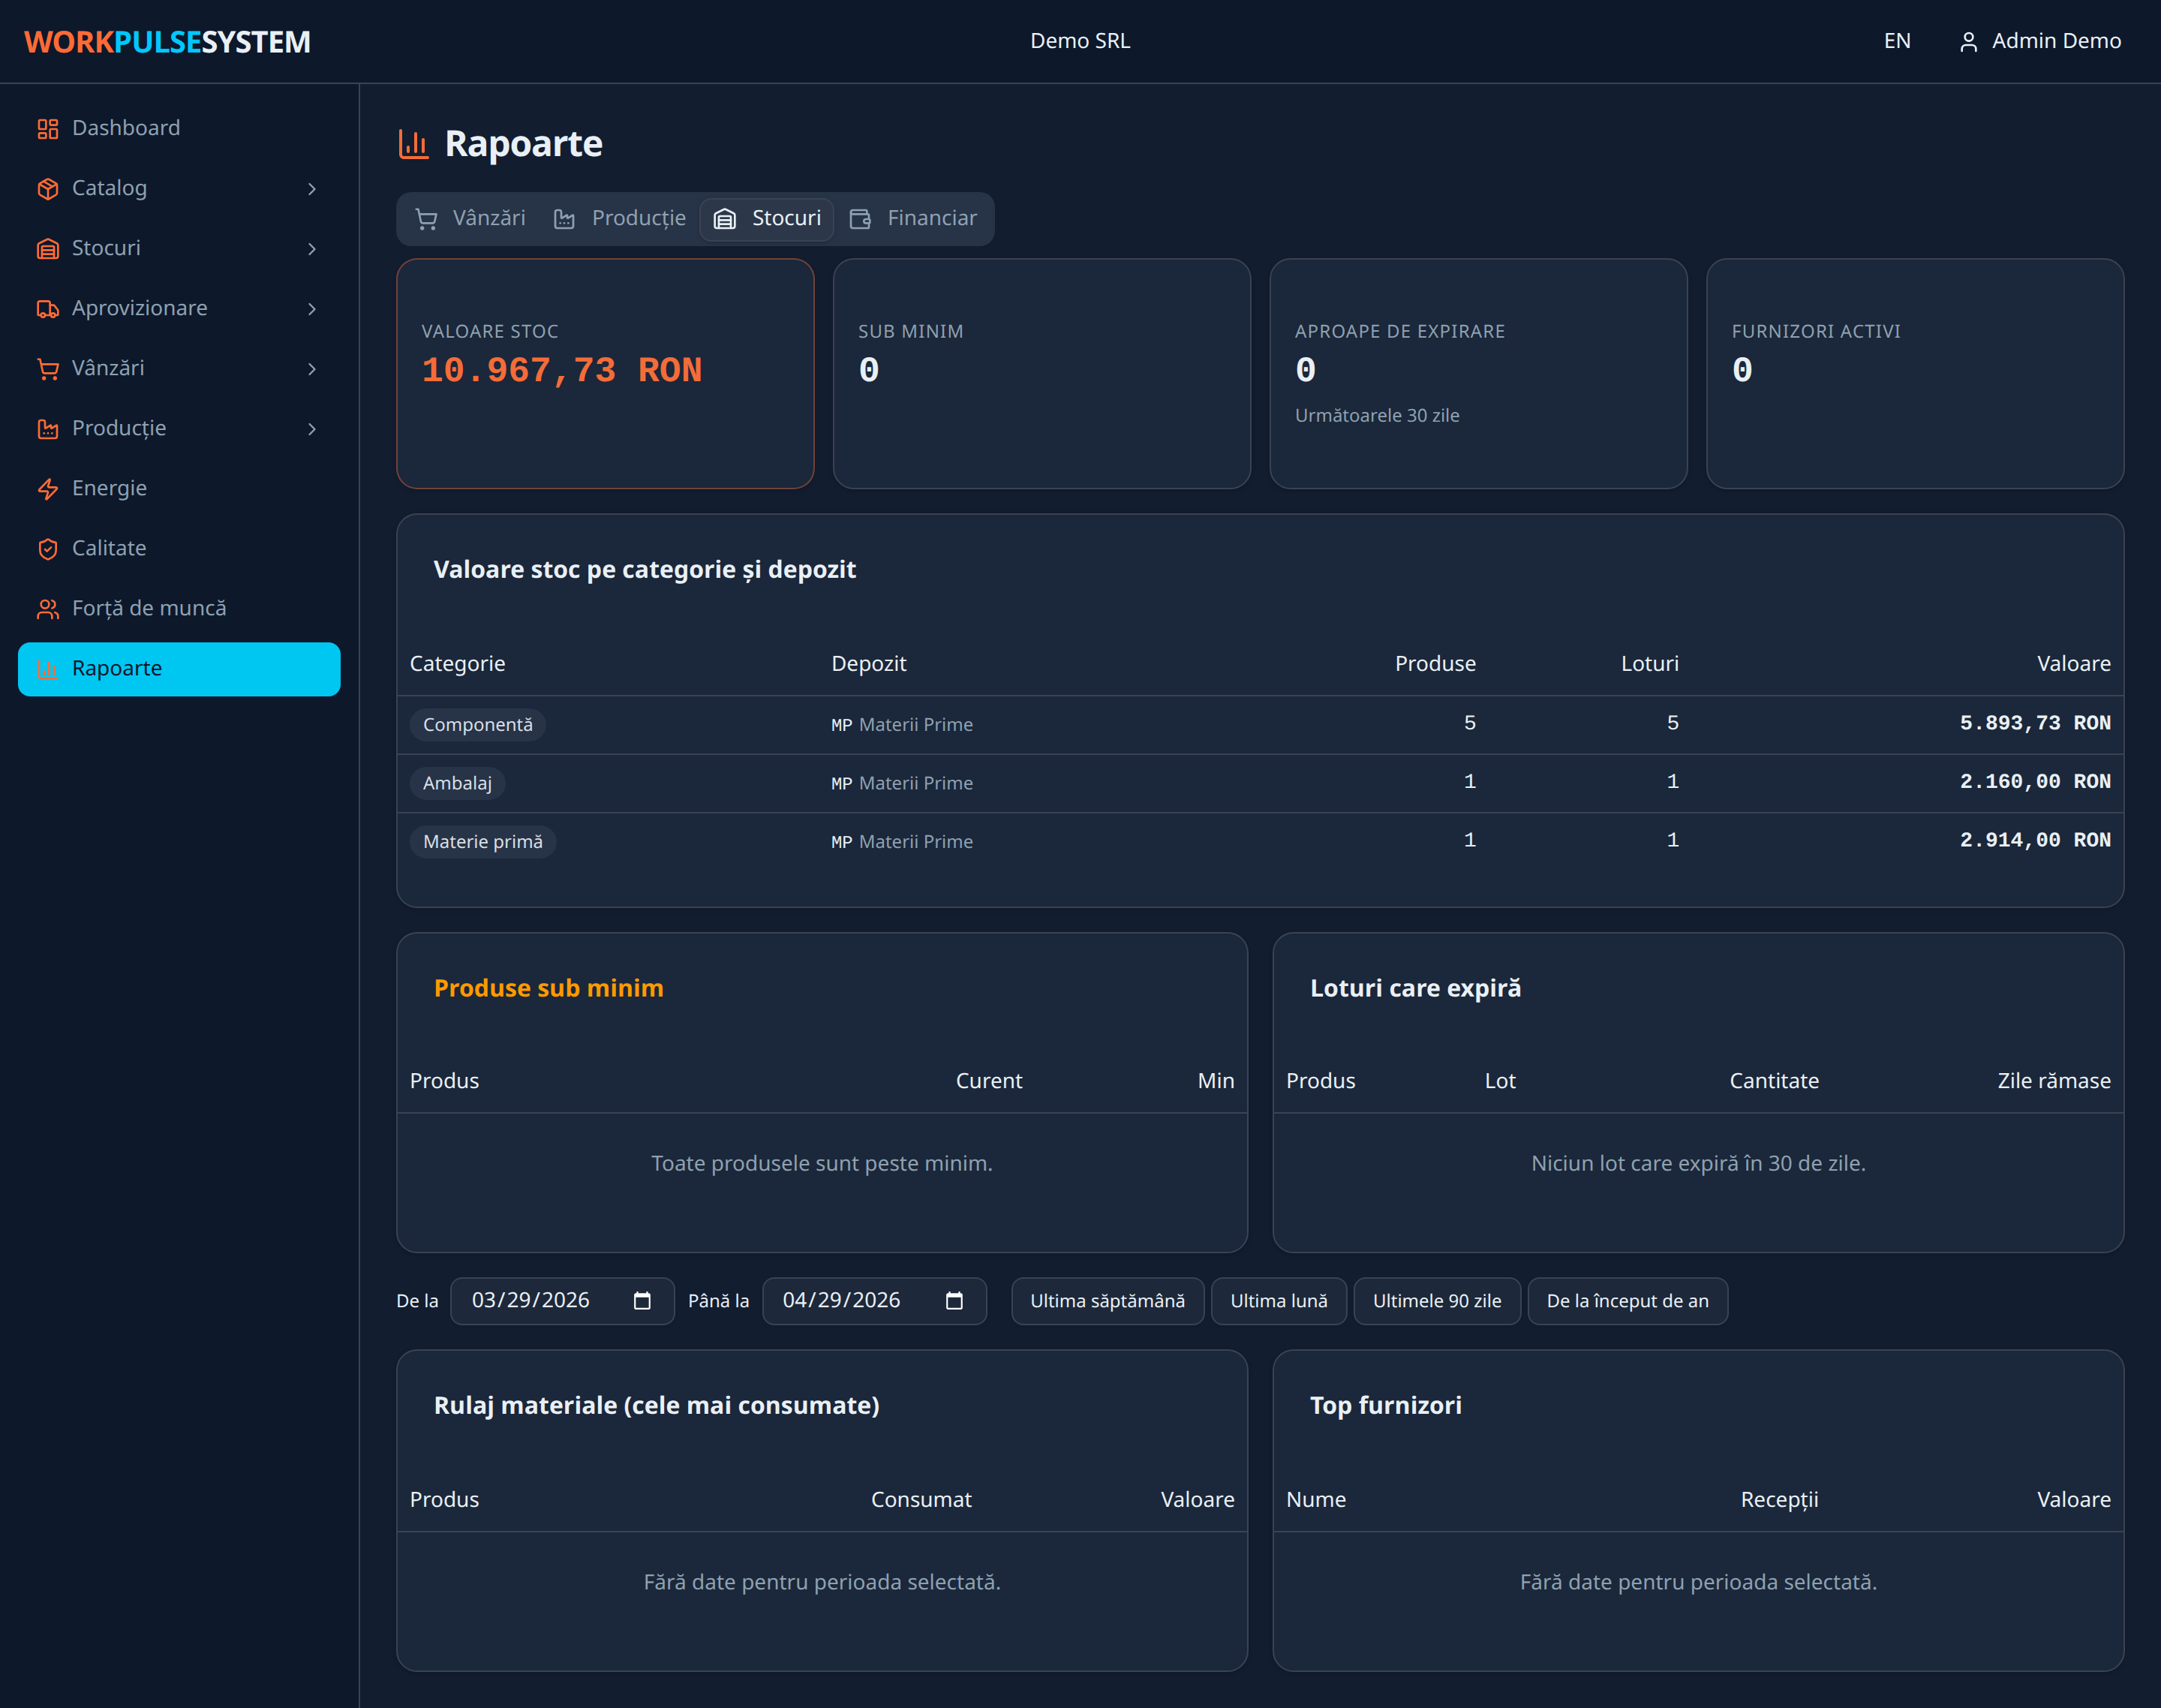Open Admin Demo account menu

(2040, 41)
